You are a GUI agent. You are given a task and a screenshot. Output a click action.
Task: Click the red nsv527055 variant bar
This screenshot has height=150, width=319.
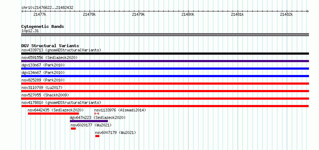point(165,99)
